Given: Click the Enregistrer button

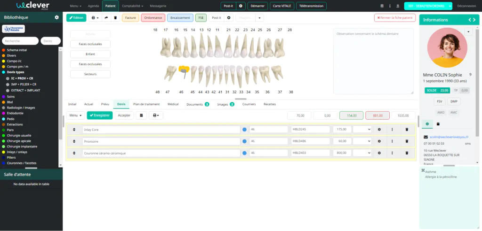Looking at the screenshot, I should [x=100, y=115].
